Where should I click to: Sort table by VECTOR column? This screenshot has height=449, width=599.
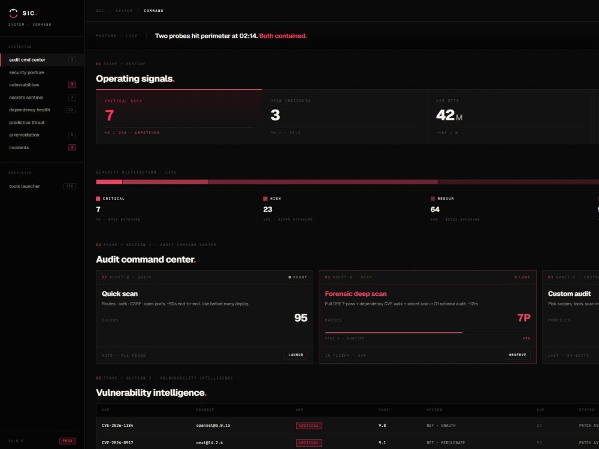point(434,410)
